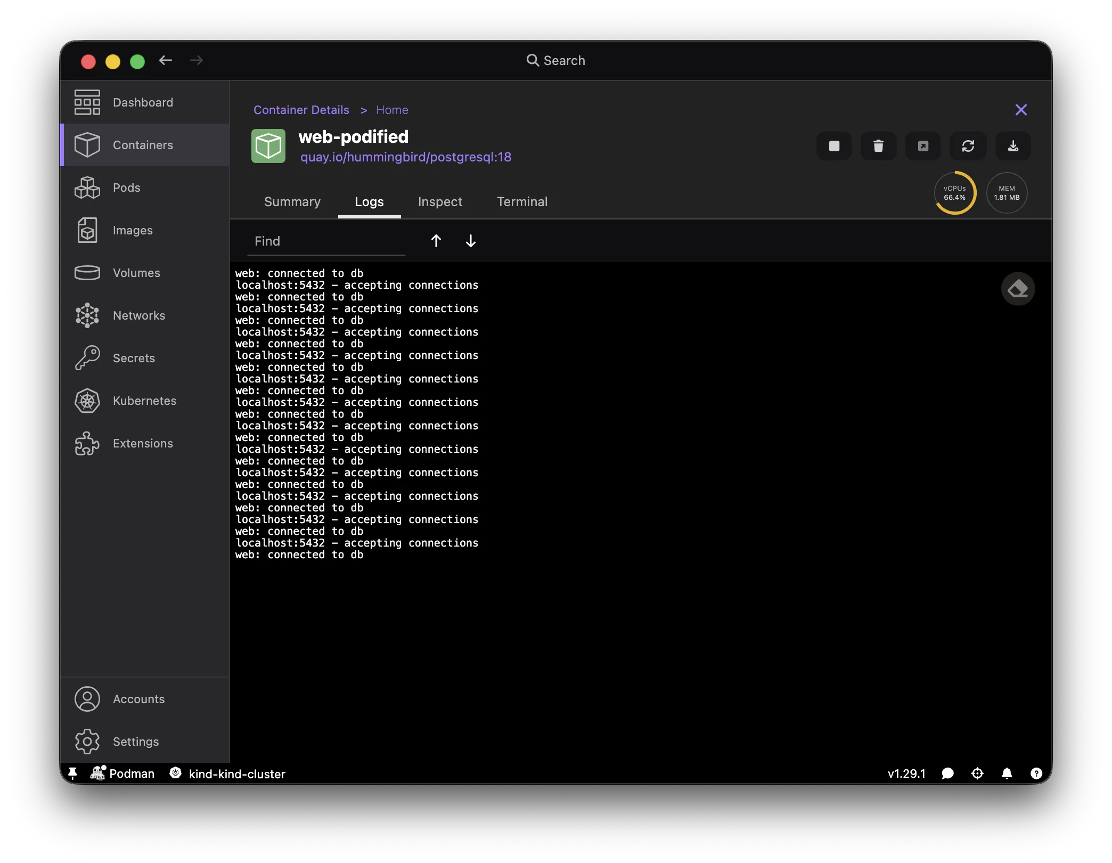Find previous match with up arrow
The height and width of the screenshot is (863, 1112).
pyautogui.click(x=436, y=241)
